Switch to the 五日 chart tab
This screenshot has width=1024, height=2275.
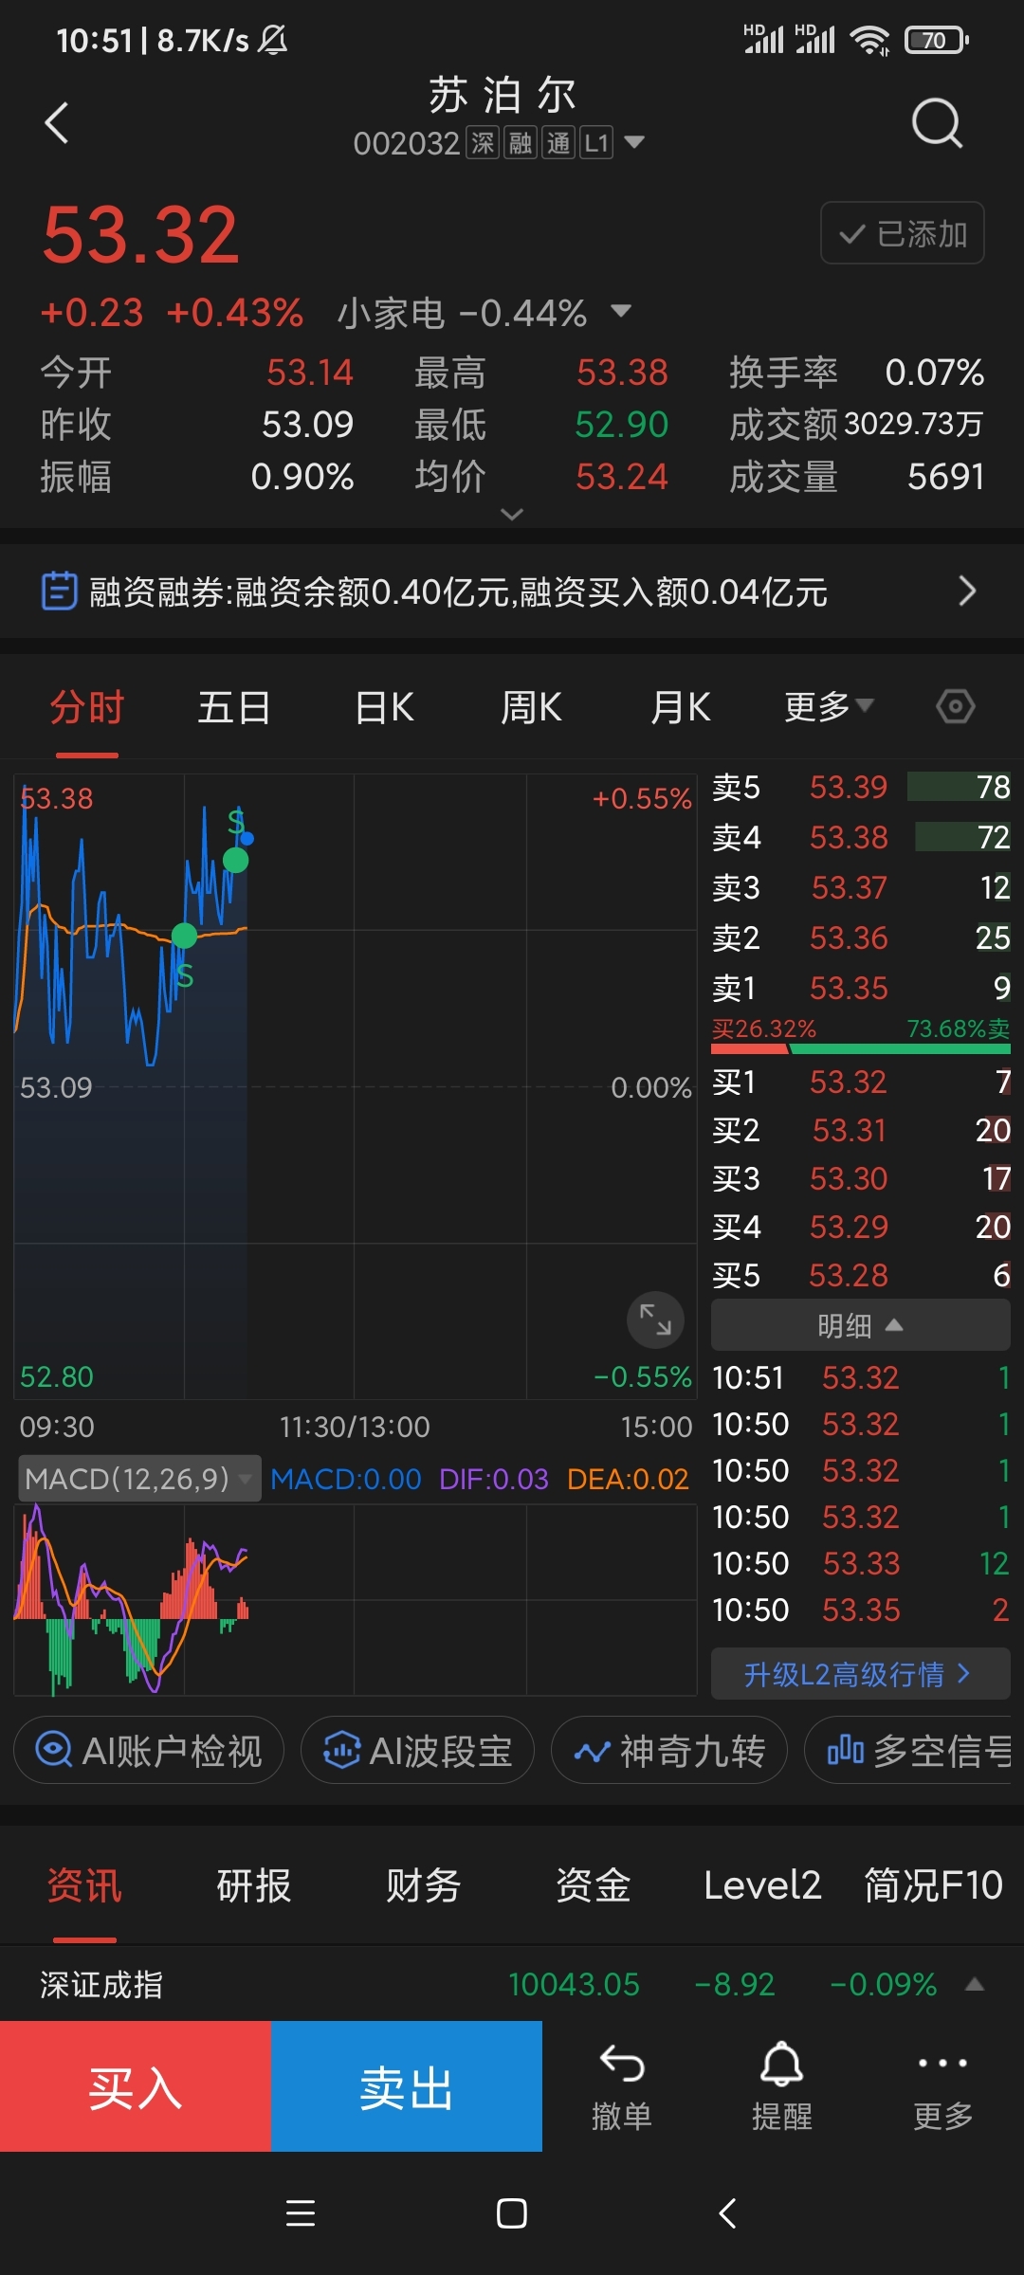234,707
